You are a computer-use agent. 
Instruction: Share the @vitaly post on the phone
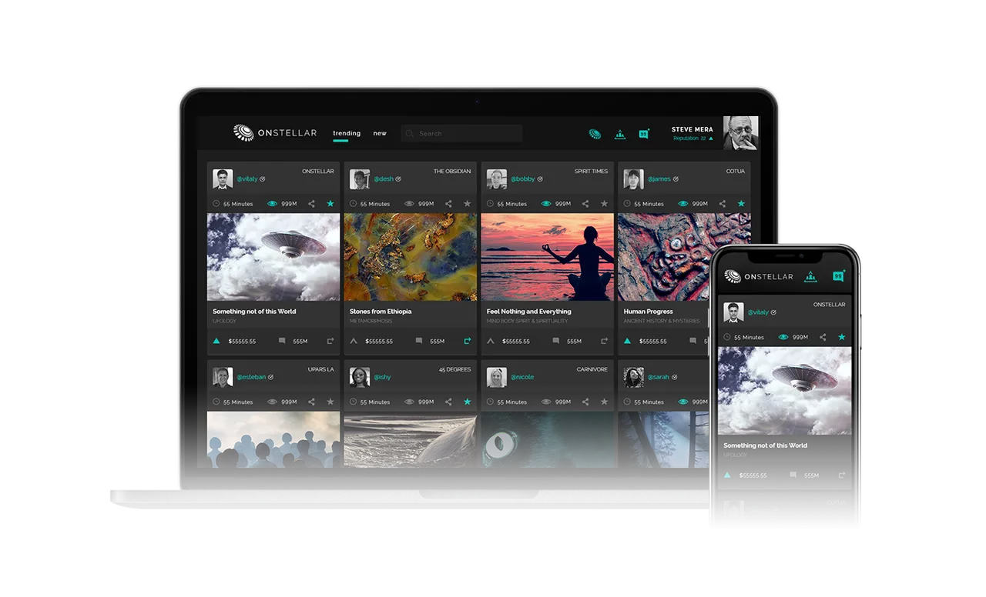(x=823, y=337)
